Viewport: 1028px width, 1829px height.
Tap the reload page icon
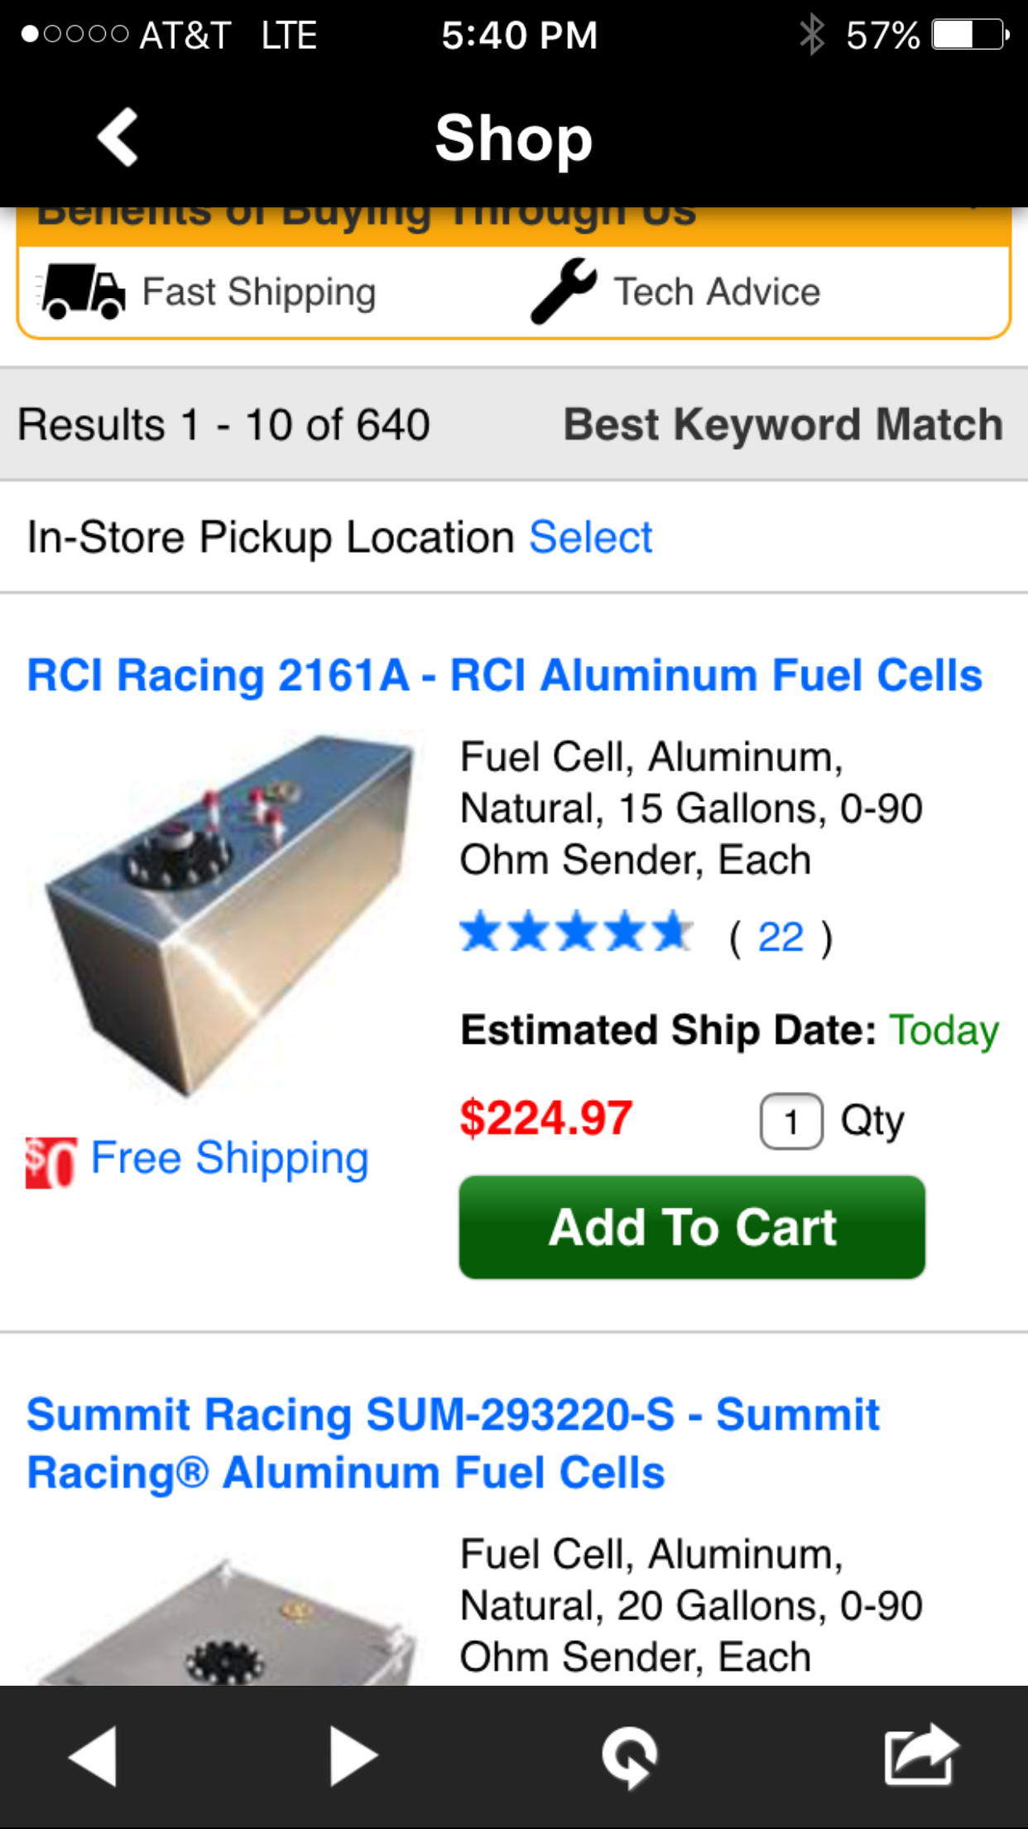(x=630, y=1755)
